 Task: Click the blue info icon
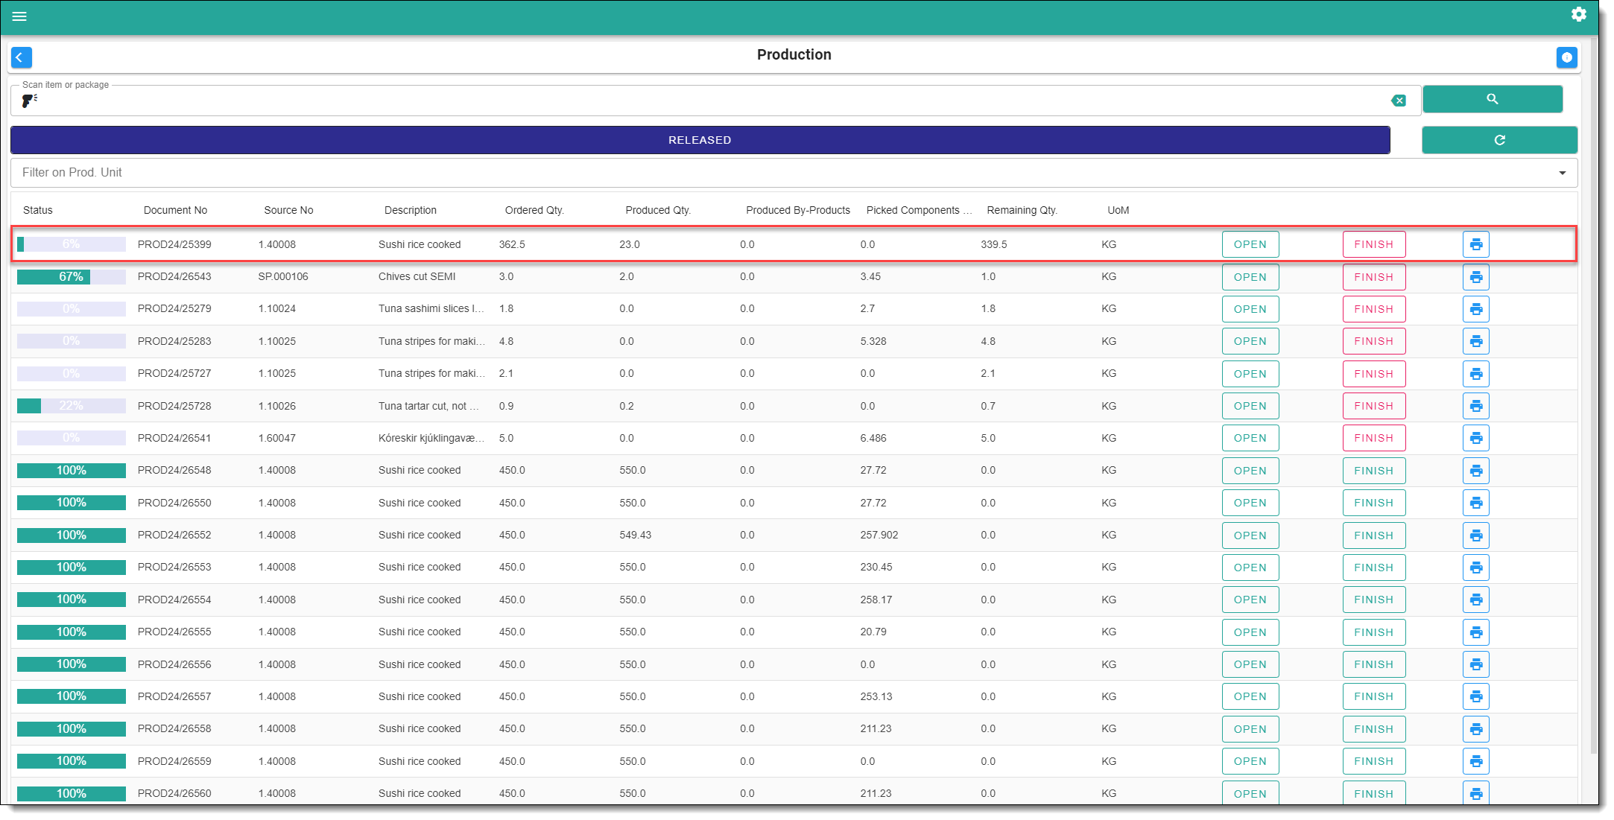click(x=1566, y=57)
